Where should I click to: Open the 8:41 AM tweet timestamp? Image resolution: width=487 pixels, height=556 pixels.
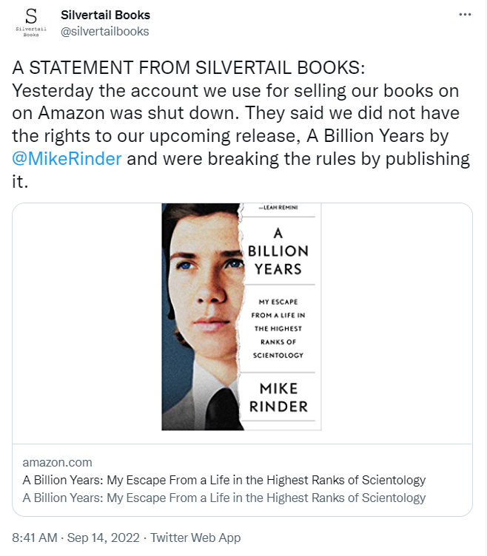click(x=36, y=538)
